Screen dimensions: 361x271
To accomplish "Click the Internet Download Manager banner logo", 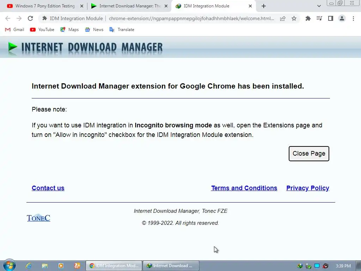I will pos(85,47).
